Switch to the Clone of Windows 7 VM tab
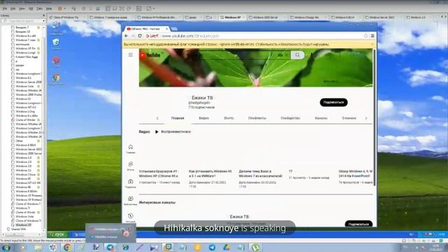Screen dimensions: 448x252 [x=66, y=17]
